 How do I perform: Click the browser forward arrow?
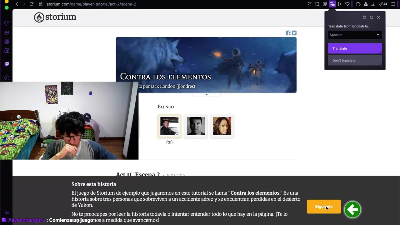point(24,4)
